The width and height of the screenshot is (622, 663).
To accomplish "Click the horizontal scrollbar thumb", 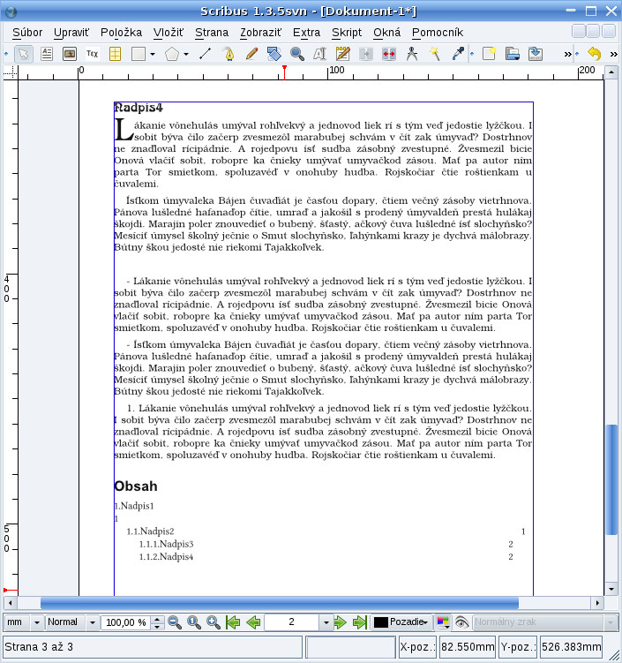I will coord(280,603).
